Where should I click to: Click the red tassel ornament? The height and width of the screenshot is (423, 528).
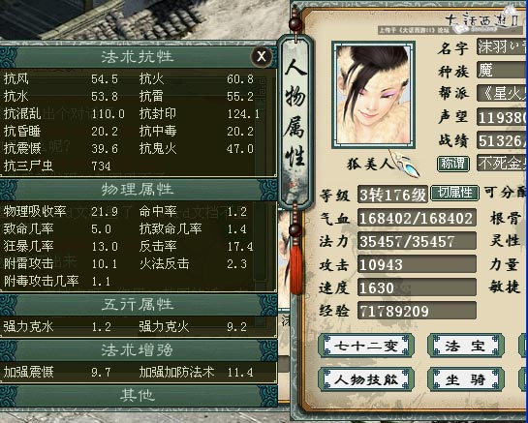pos(296,269)
